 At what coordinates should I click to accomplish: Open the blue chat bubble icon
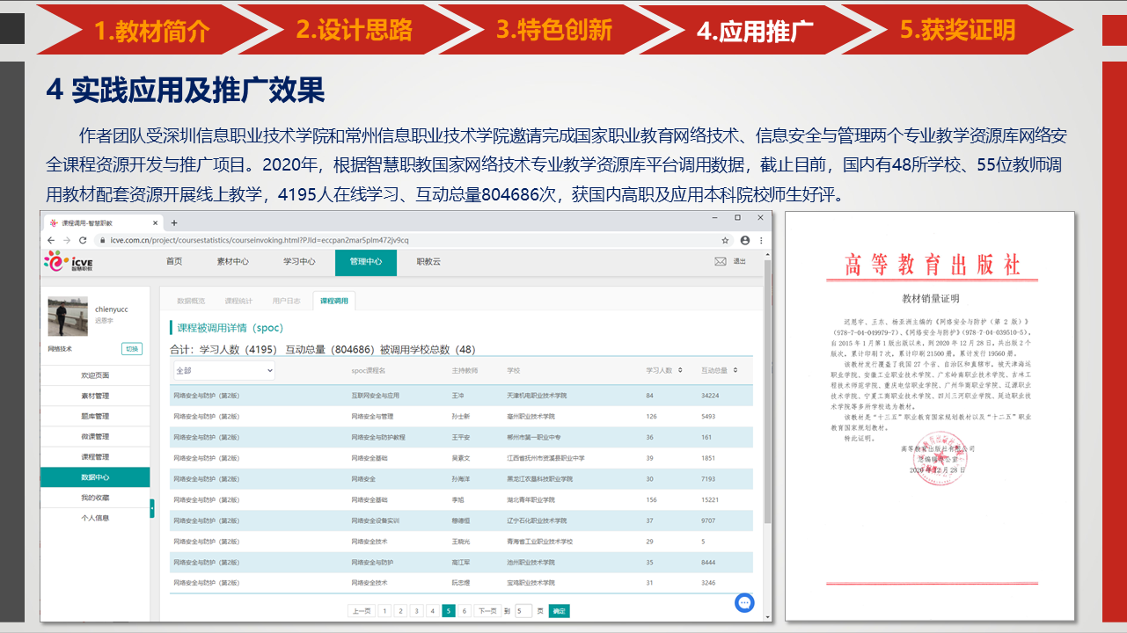(745, 603)
